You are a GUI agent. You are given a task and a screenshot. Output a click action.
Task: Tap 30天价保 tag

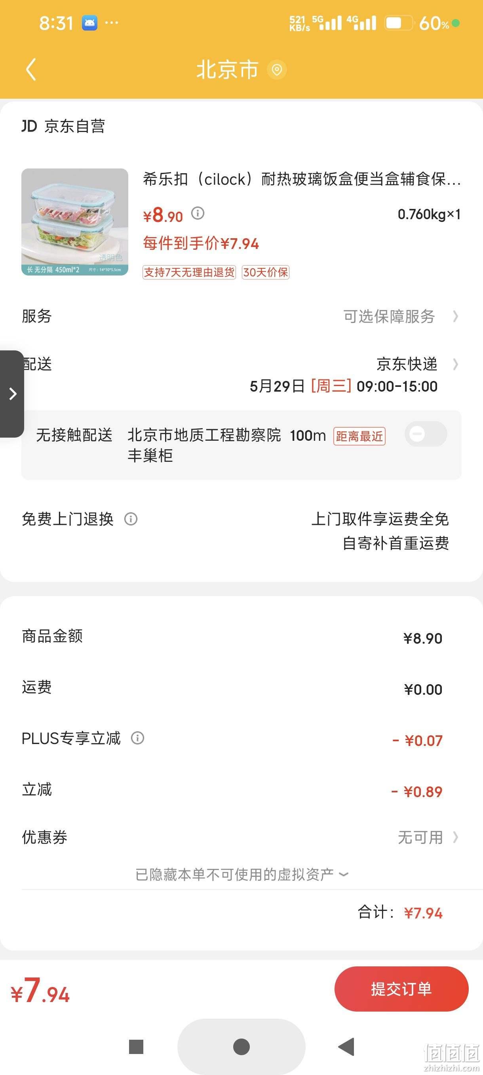pyautogui.click(x=266, y=272)
